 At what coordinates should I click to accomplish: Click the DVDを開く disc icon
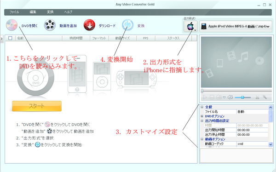point(12,25)
